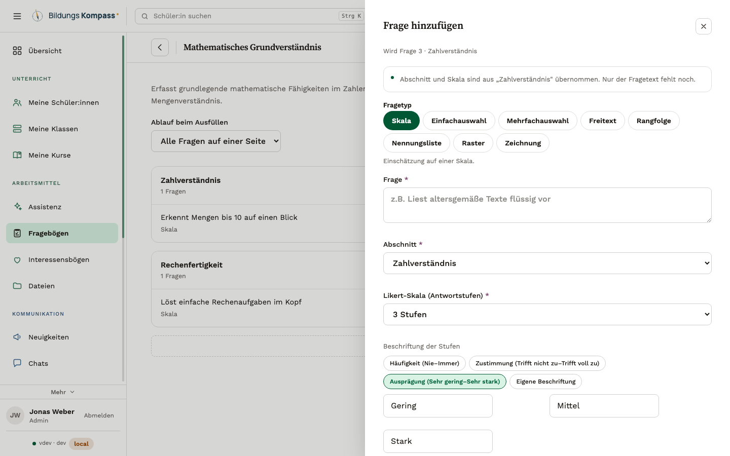Click the JW user avatar
Viewport: 730px width, 456px height.
(x=15, y=415)
